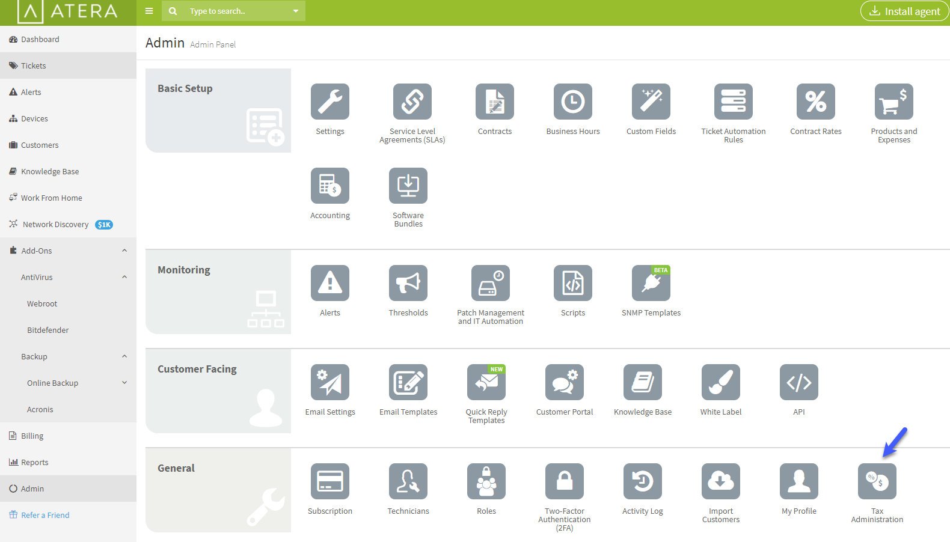This screenshot has width=950, height=542.
Task: Open Products and Expenses cart icon
Action: pos(894,102)
